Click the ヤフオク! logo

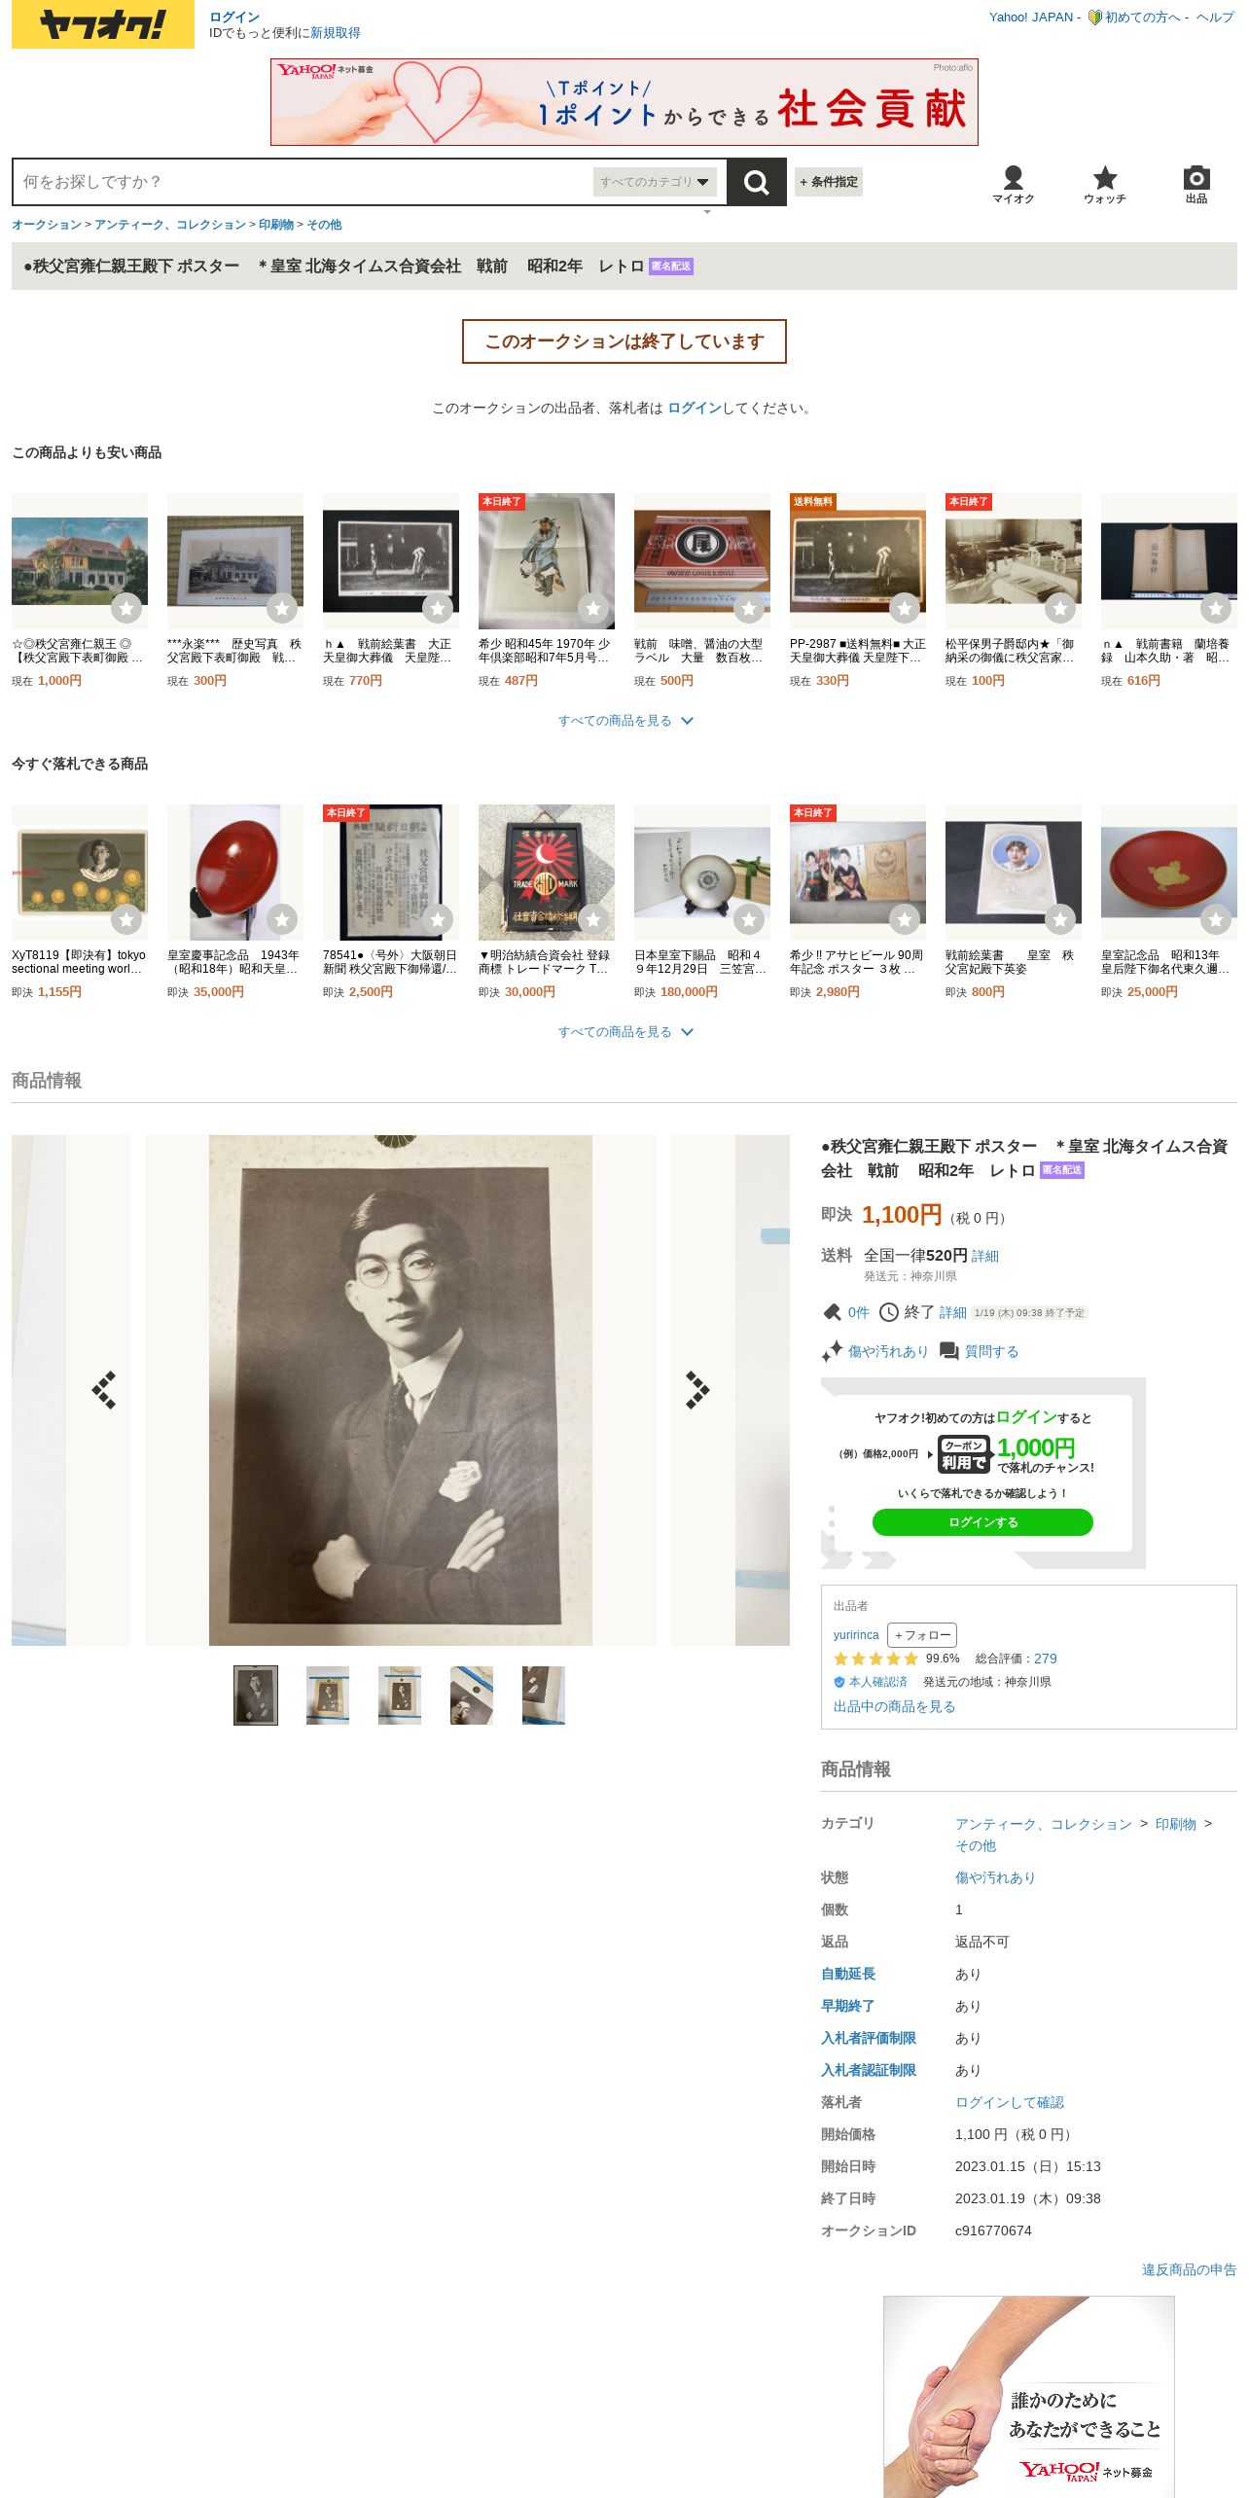tap(103, 24)
